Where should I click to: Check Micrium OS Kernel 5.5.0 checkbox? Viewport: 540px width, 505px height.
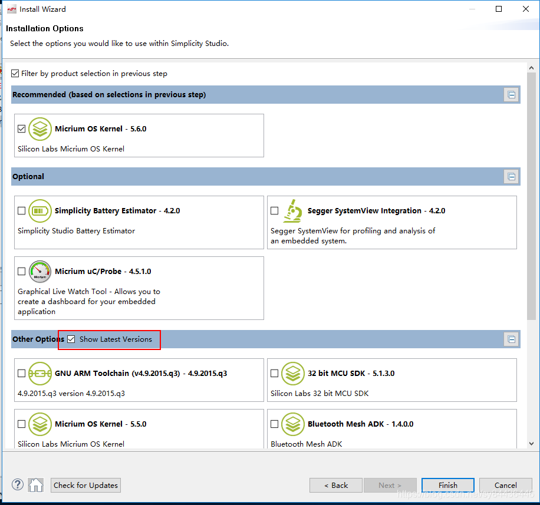pyautogui.click(x=21, y=424)
